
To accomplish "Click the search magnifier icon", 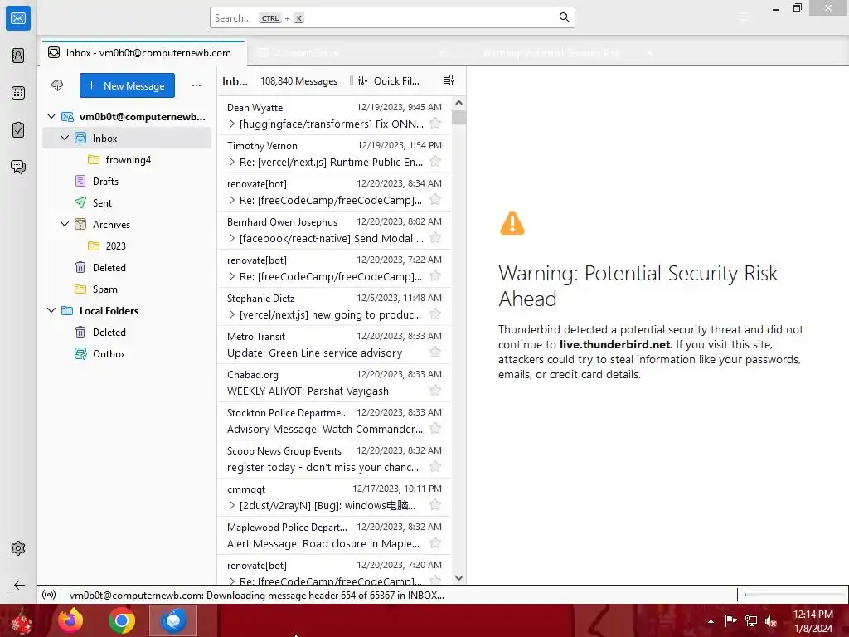I will pos(564,18).
